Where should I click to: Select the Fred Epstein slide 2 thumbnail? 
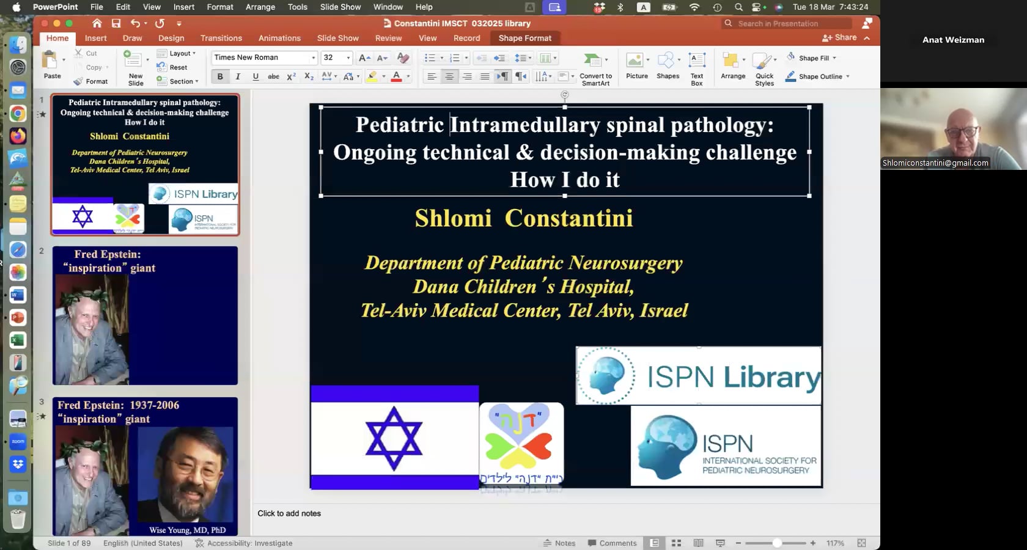[145, 315]
